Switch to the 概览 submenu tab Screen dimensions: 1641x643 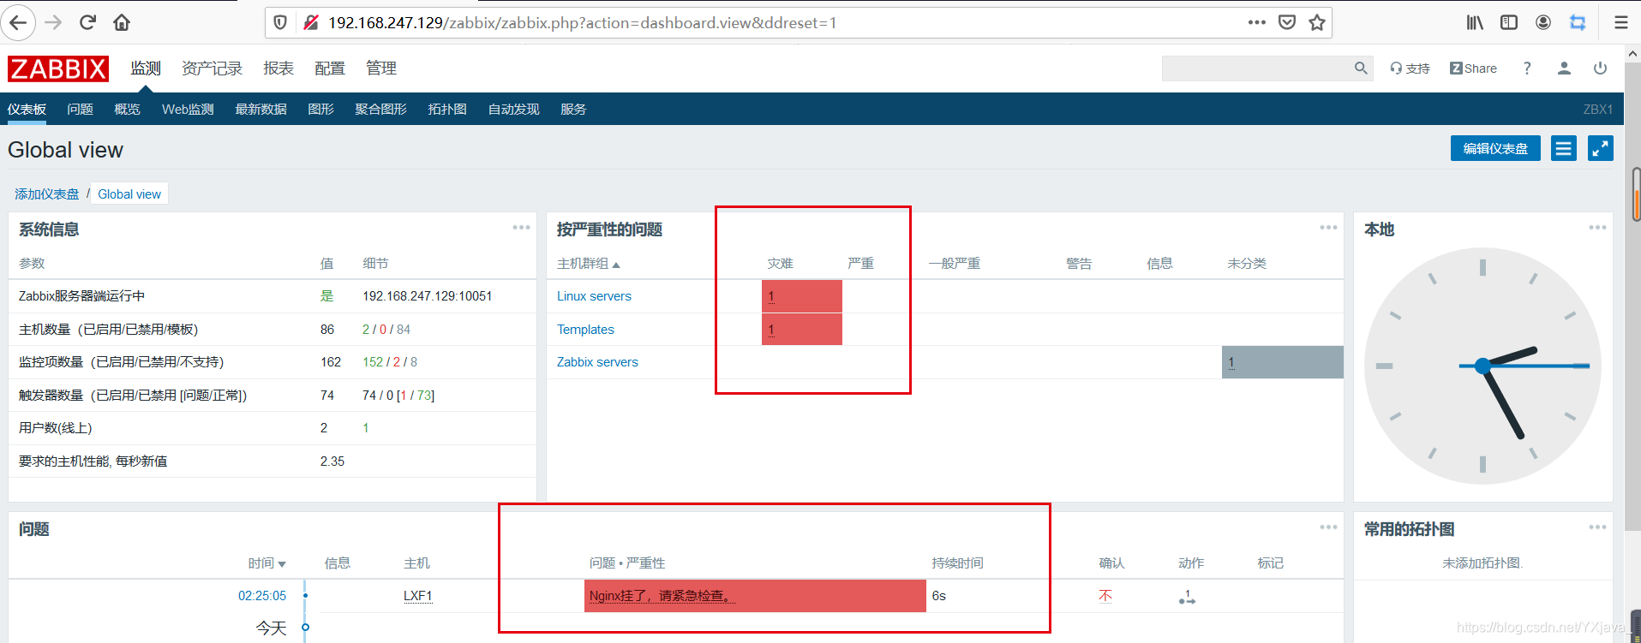coord(128,110)
